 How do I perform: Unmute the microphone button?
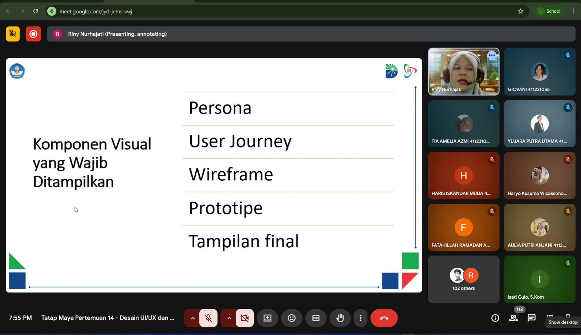point(208,318)
